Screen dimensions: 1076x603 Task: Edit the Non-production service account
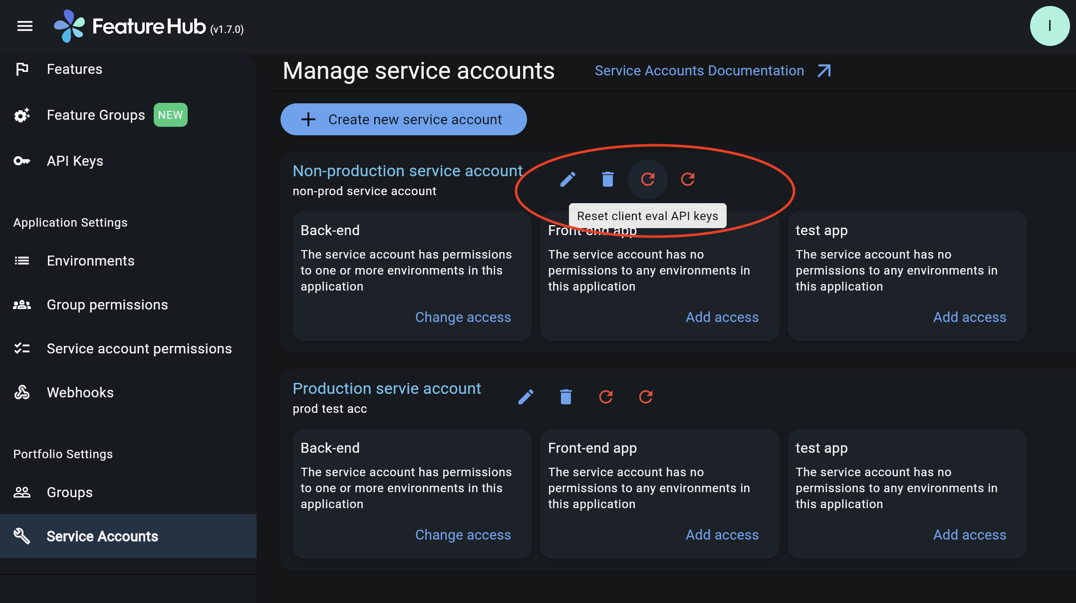[x=567, y=179]
